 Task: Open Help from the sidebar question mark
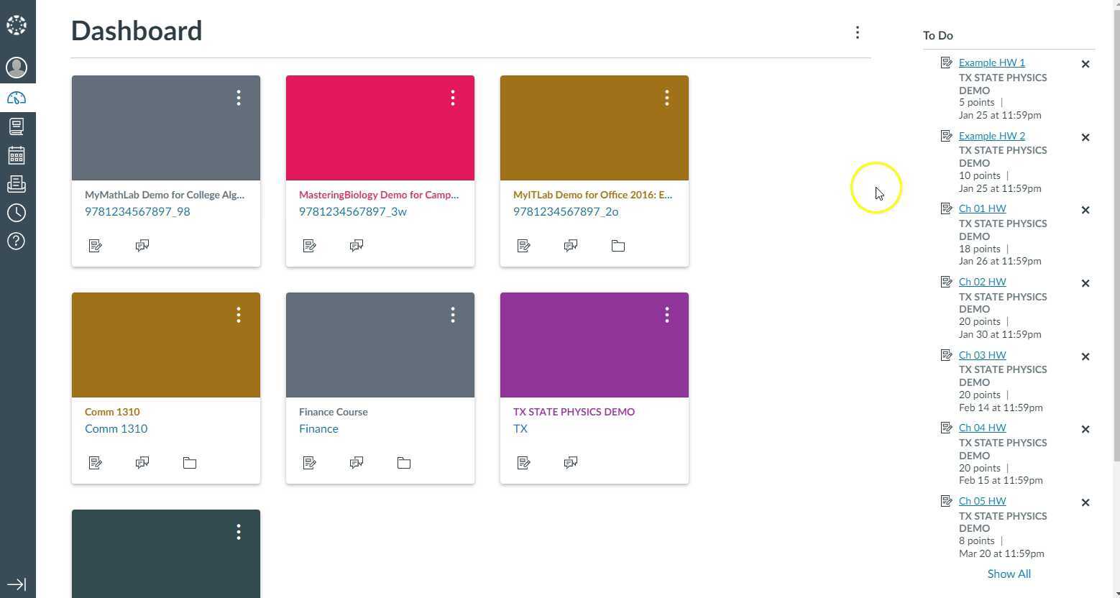coord(16,241)
